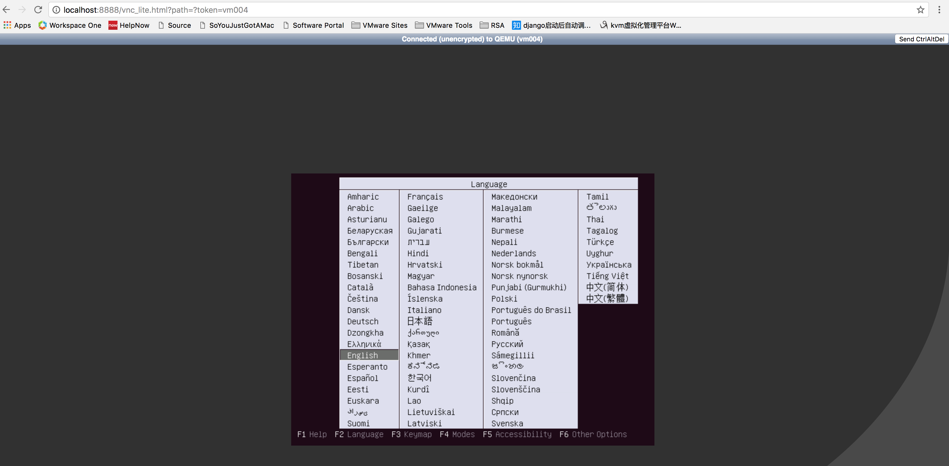Click the browser forward arrow
This screenshot has width=949, height=466.
(22, 10)
